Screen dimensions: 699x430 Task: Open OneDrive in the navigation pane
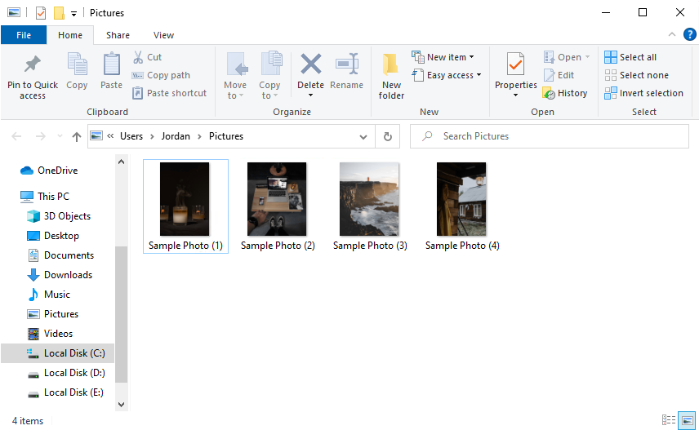[57, 171]
